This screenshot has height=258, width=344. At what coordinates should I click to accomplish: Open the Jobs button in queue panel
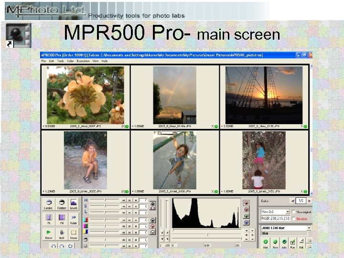(x=284, y=243)
